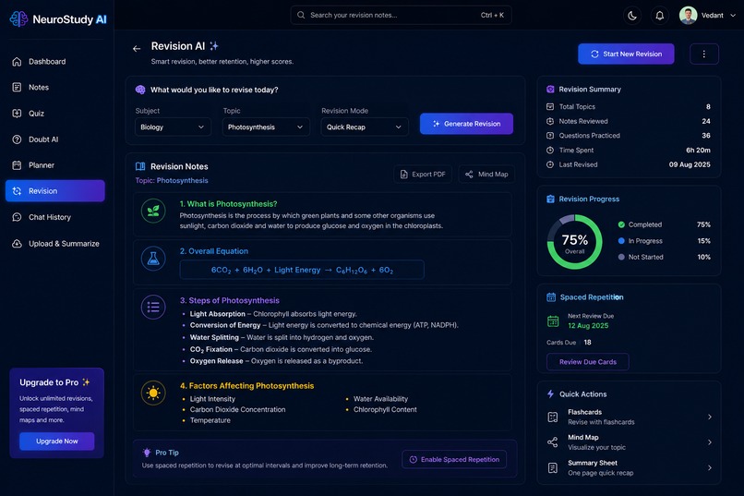The image size is (744, 496).
Task: Click Vedant's profile avatar
Action: tap(688, 15)
